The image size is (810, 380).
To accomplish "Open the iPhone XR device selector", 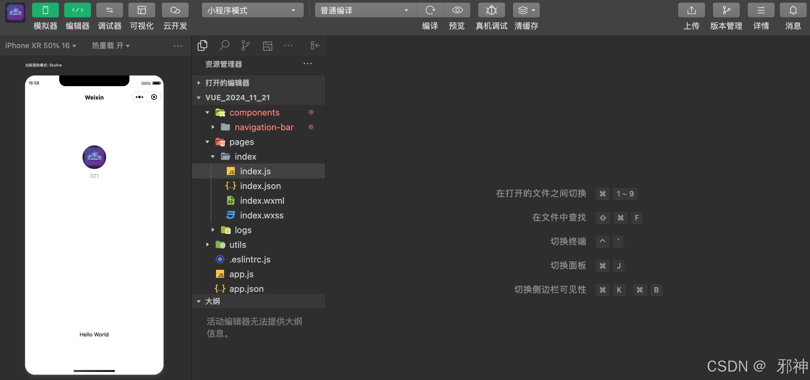I will [x=40, y=45].
